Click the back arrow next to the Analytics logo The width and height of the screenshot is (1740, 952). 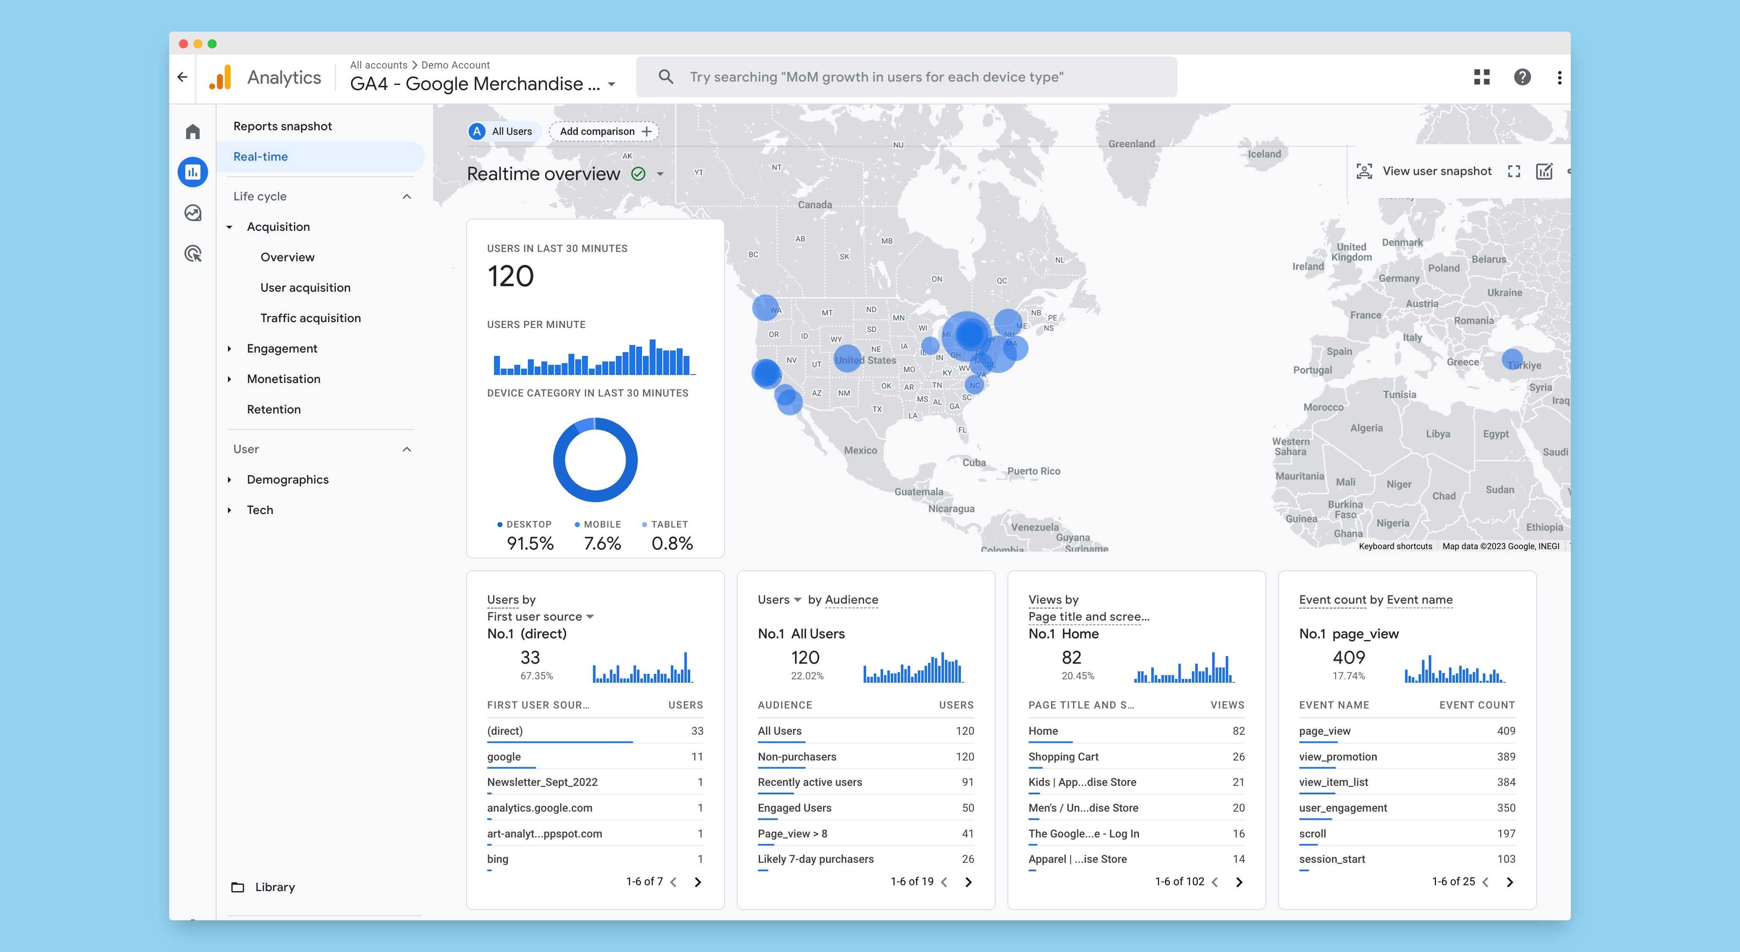pyautogui.click(x=182, y=77)
